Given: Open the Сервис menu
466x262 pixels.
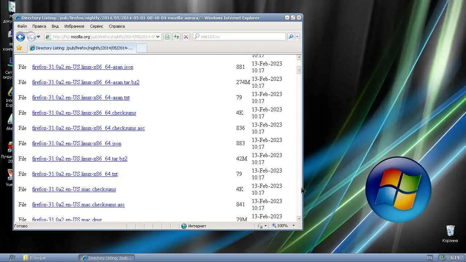Looking at the screenshot, I should (96, 26).
